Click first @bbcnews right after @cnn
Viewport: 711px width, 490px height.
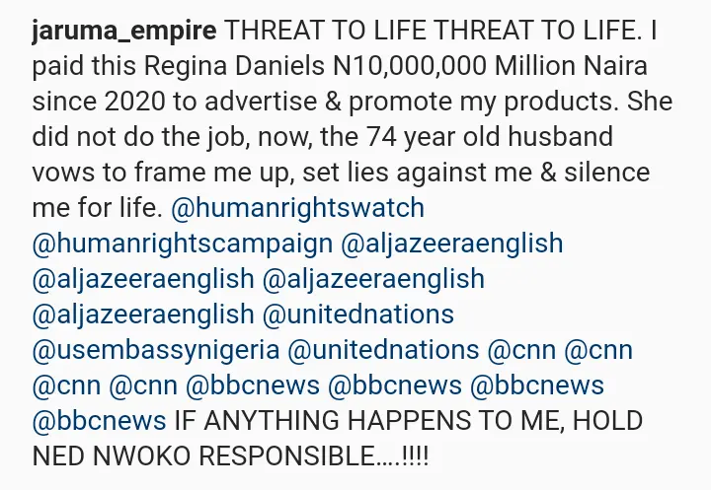(253, 385)
